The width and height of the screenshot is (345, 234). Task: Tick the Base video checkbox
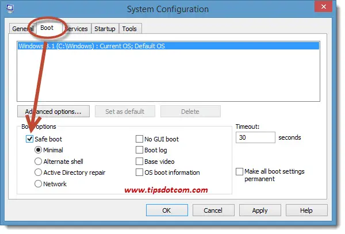[139, 162]
